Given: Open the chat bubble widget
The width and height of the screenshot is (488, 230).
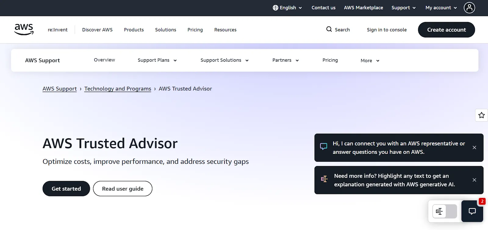Looking at the screenshot, I should (472, 211).
